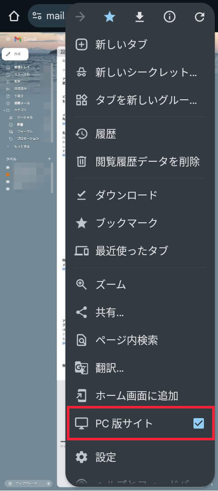Image resolution: width=218 pixels, height=491 pixels.
Task: Open 履歴 from the menu
Action: pos(140,134)
